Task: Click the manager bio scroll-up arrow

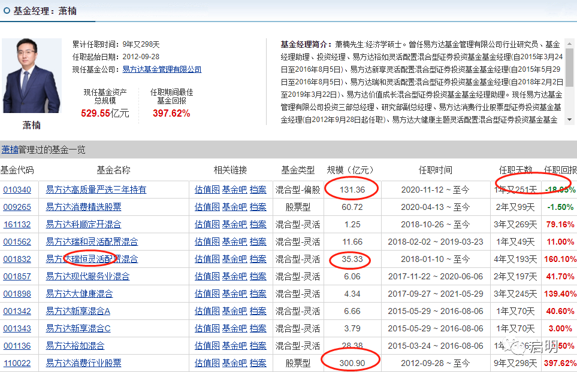Action: pyautogui.click(x=569, y=43)
